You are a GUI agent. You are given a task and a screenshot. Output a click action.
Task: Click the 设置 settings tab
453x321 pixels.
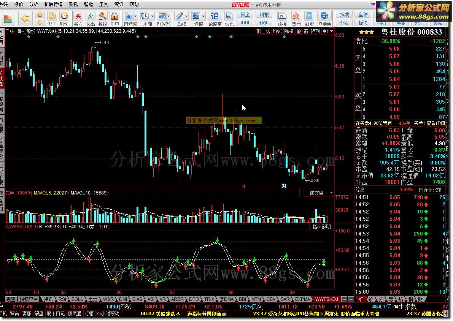pos(11,299)
